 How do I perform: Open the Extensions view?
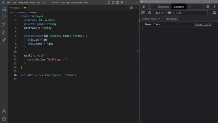point(4,40)
